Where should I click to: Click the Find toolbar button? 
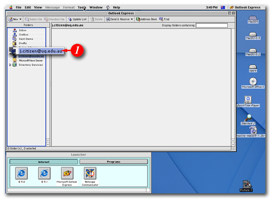(164, 19)
